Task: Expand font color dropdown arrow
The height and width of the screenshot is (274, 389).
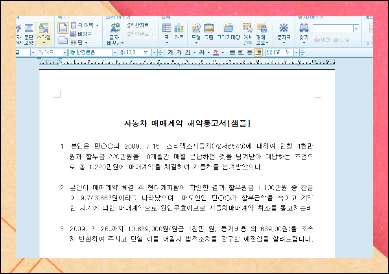Action: tap(223, 53)
